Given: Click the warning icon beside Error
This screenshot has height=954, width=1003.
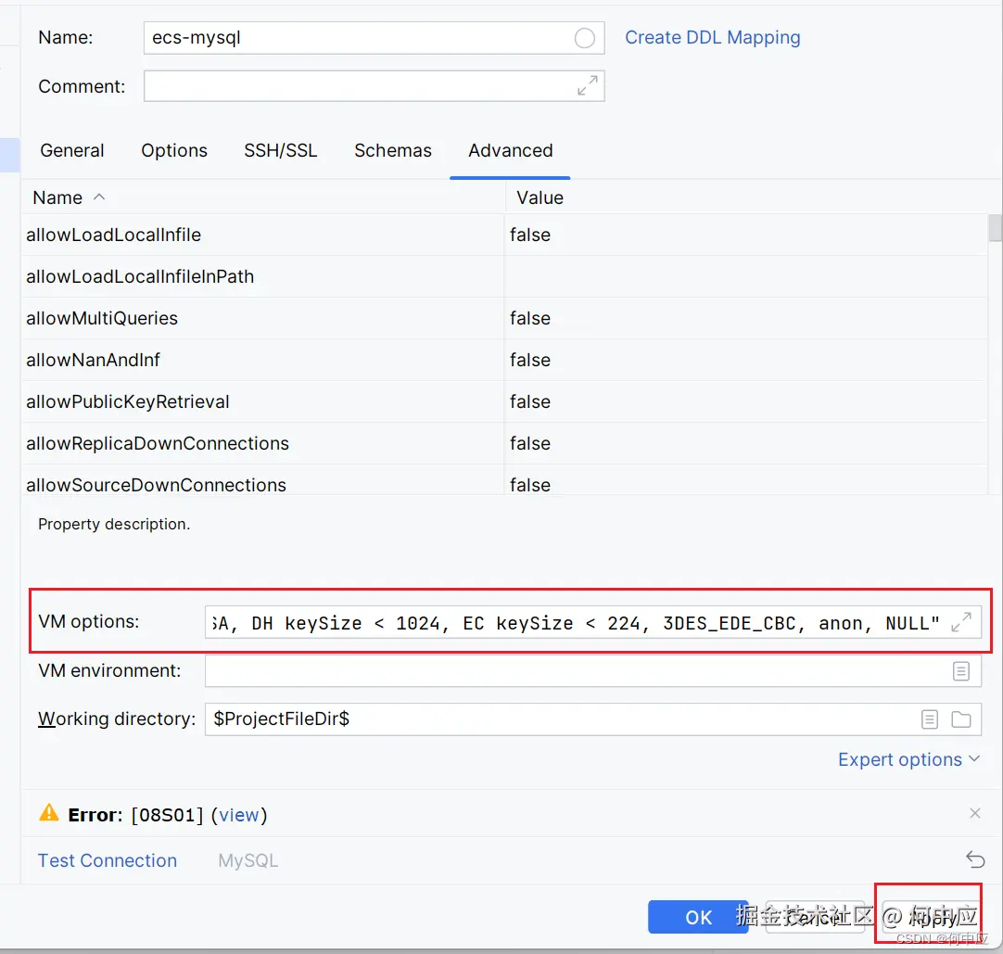Looking at the screenshot, I should [x=48, y=813].
